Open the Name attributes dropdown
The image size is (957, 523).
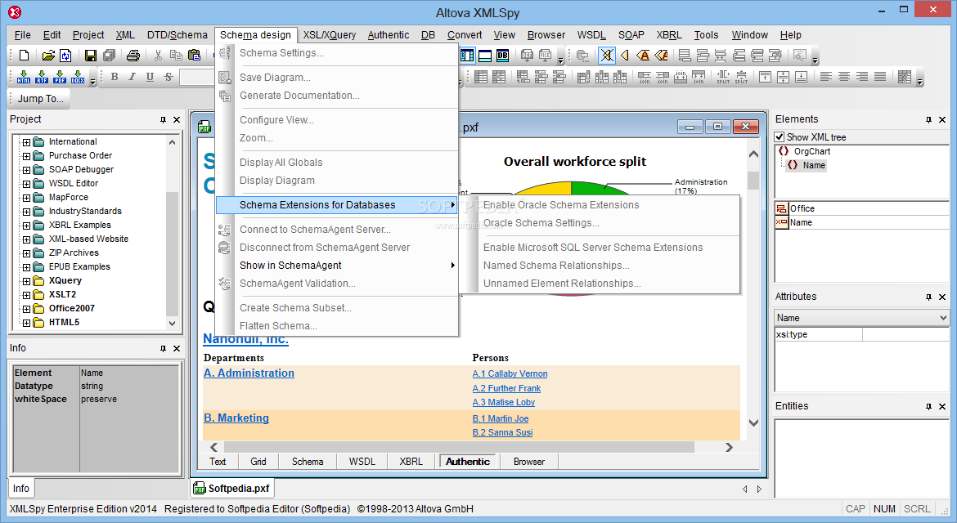tap(943, 318)
